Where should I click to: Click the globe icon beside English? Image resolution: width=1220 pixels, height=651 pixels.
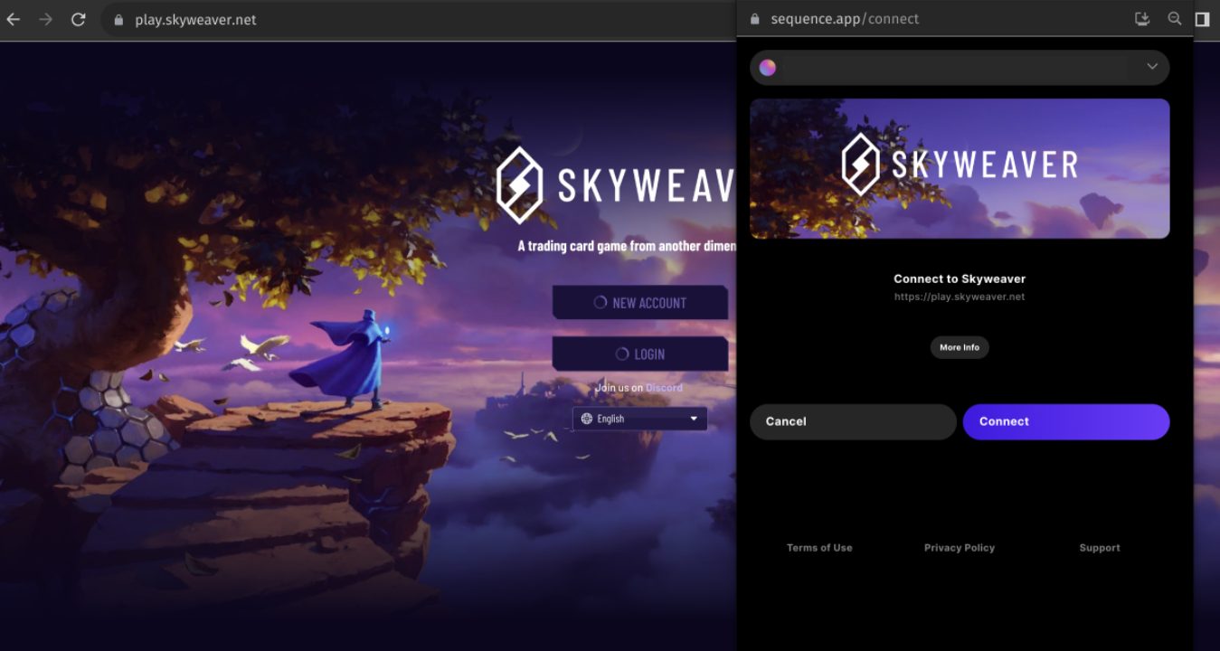587,419
